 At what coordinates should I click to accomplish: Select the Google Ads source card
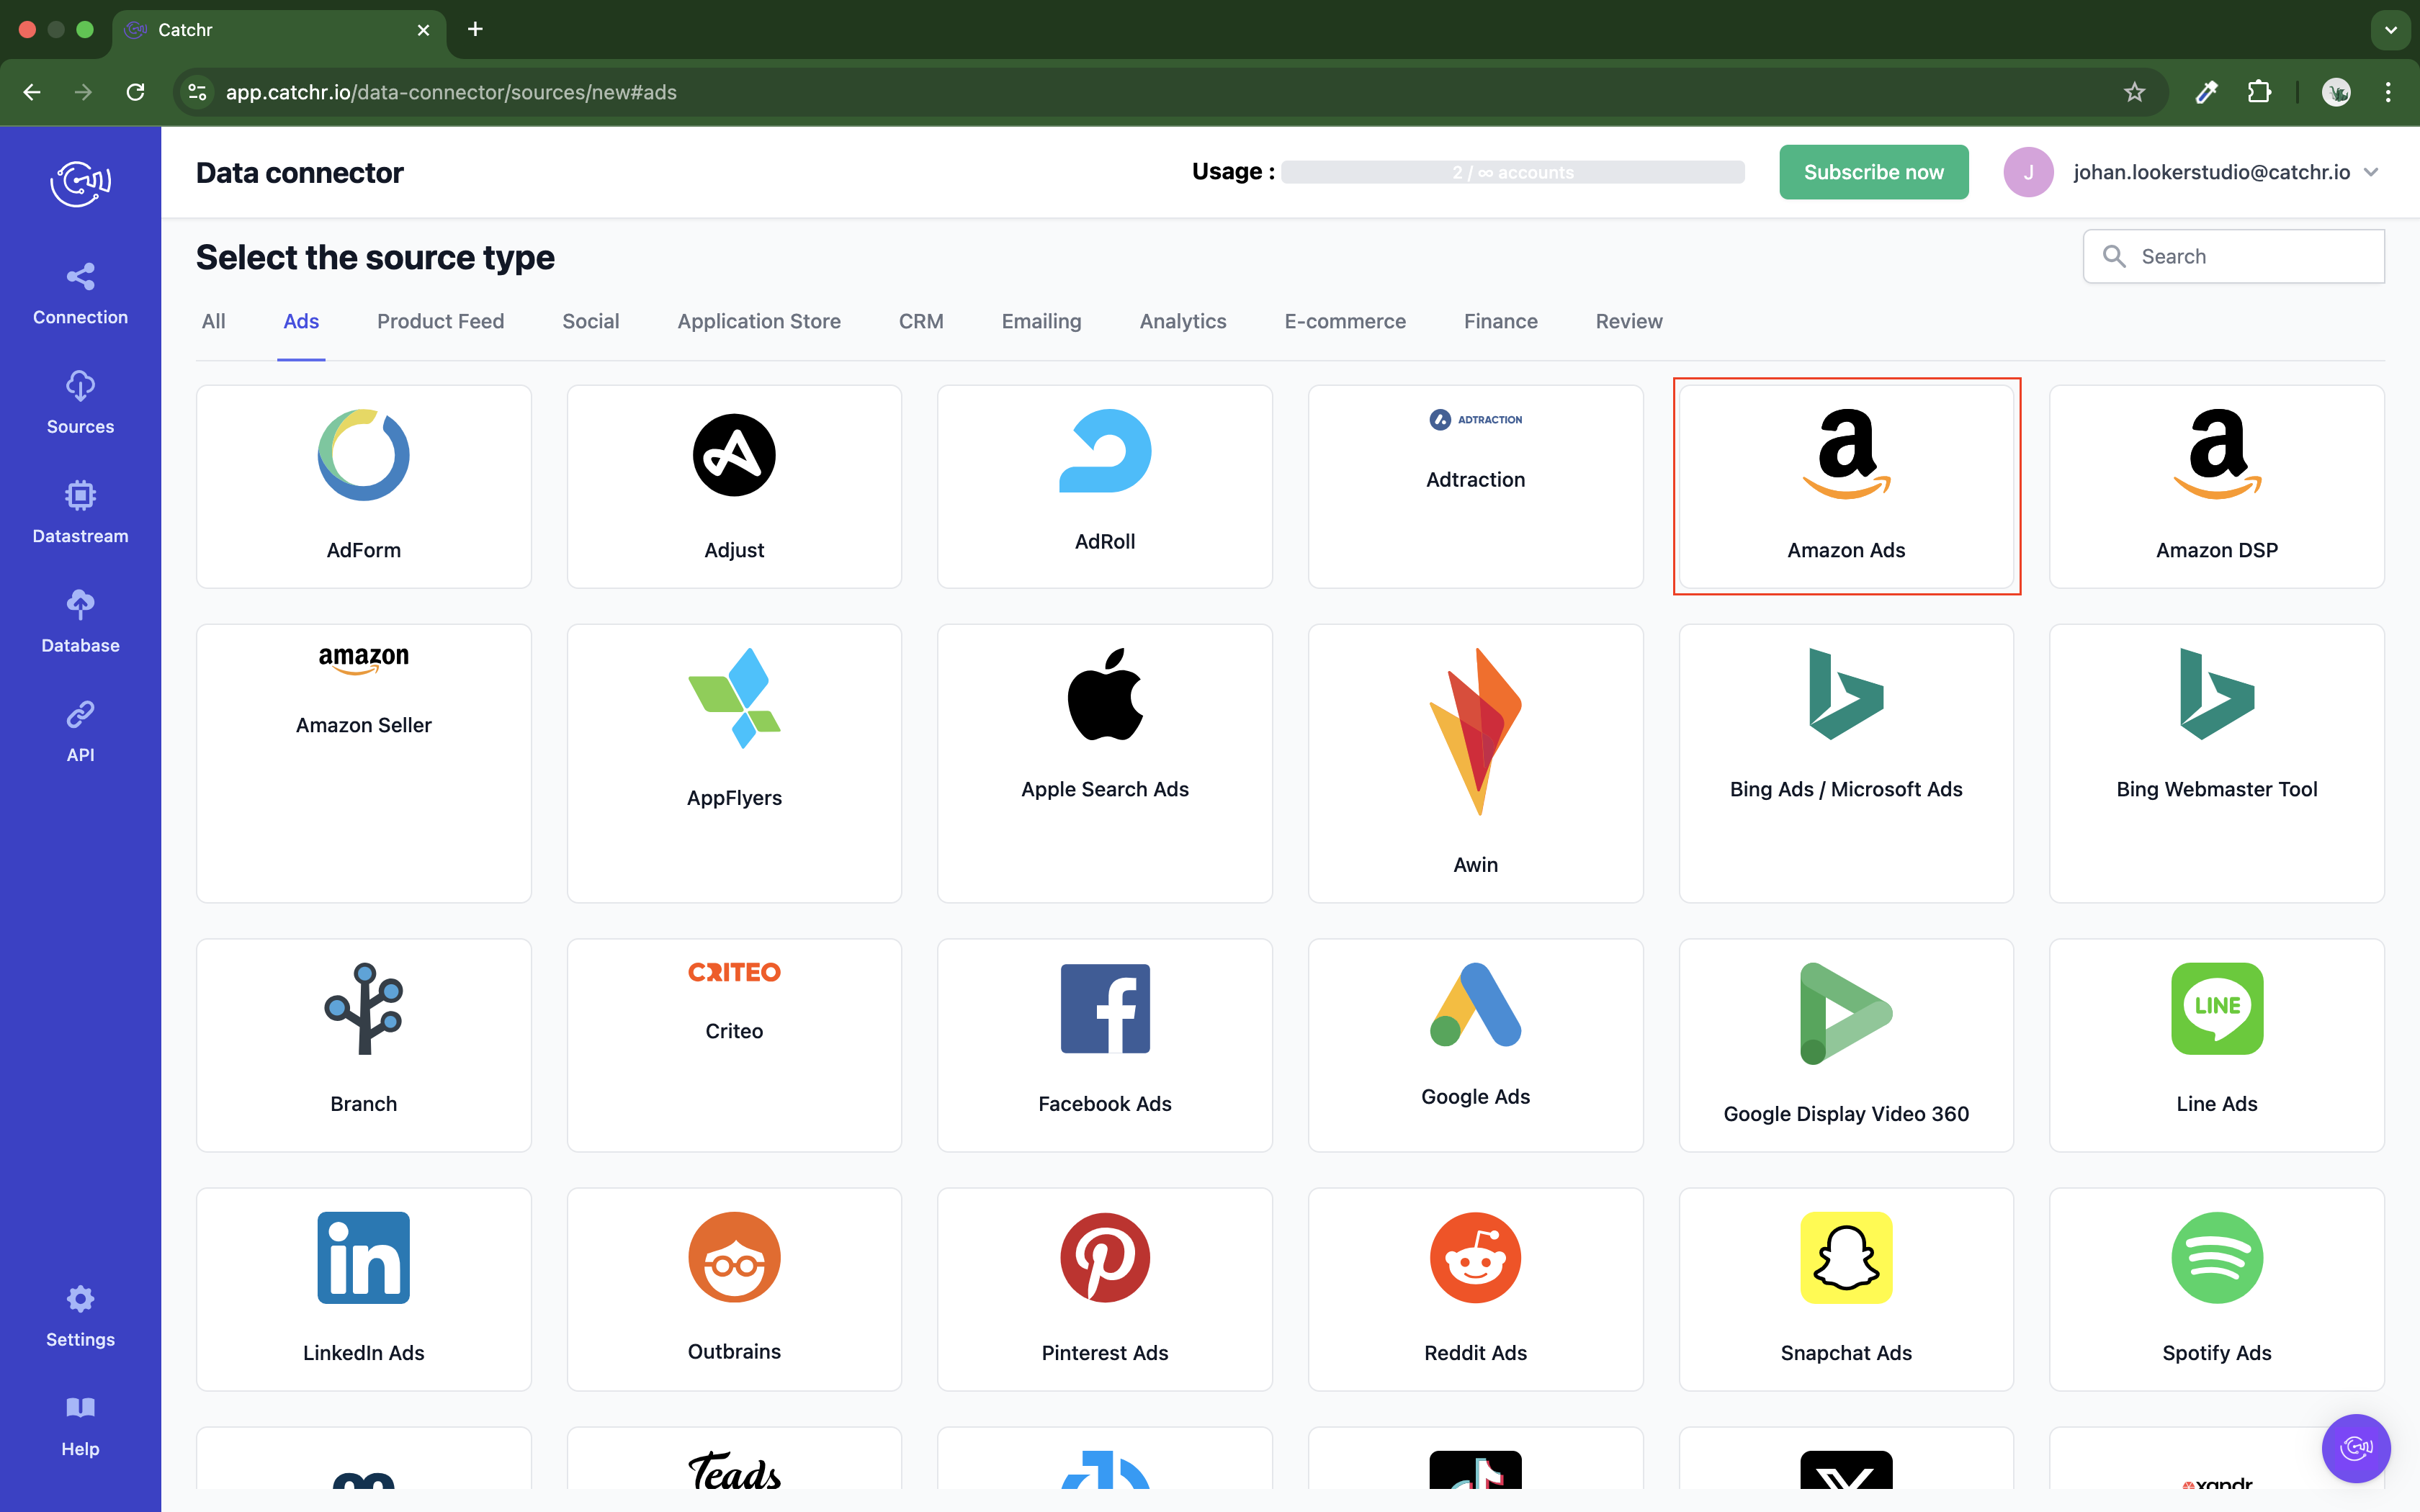[1475, 1045]
